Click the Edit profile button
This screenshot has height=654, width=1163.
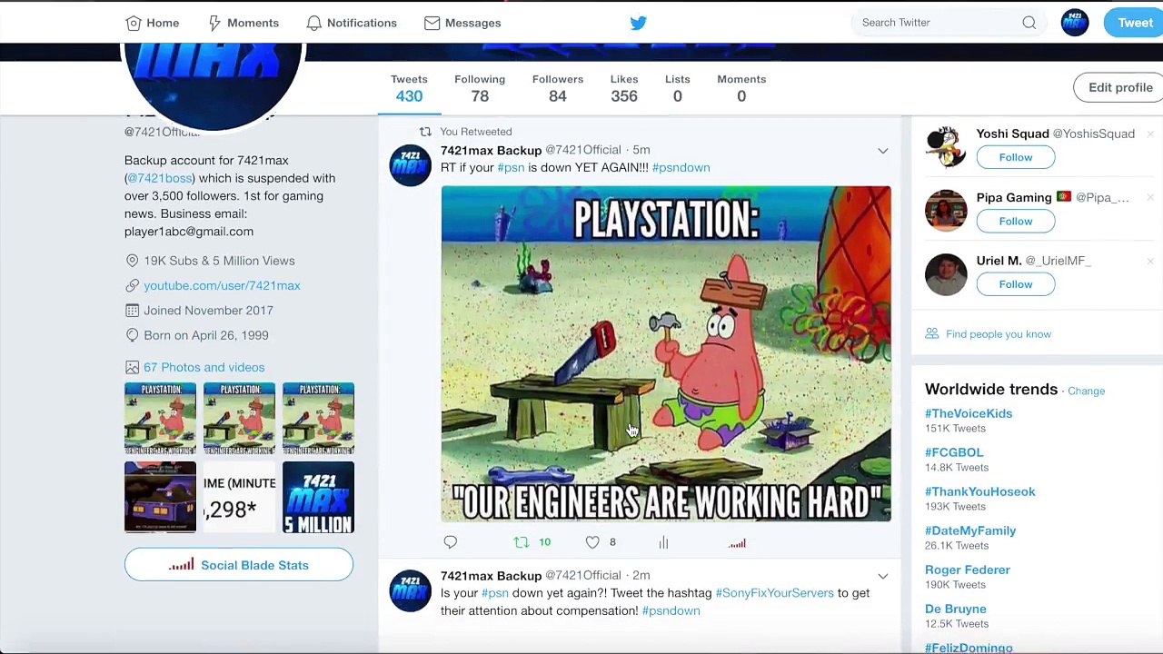(1120, 87)
